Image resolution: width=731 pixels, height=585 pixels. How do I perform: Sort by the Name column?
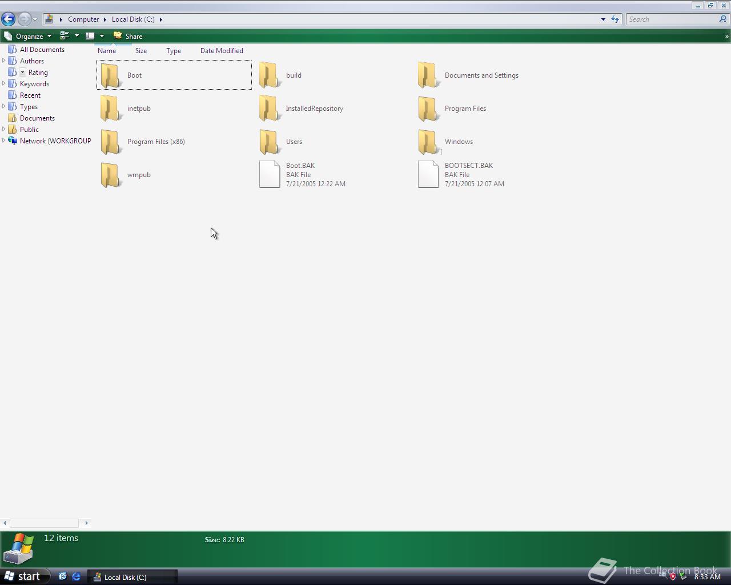click(x=107, y=51)
